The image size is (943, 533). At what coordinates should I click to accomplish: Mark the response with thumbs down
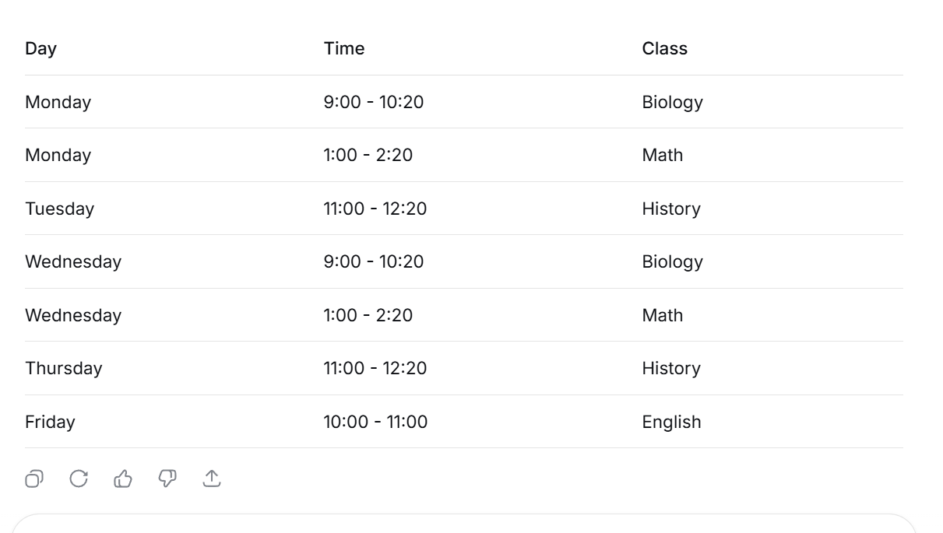click(x=167, y=479)
